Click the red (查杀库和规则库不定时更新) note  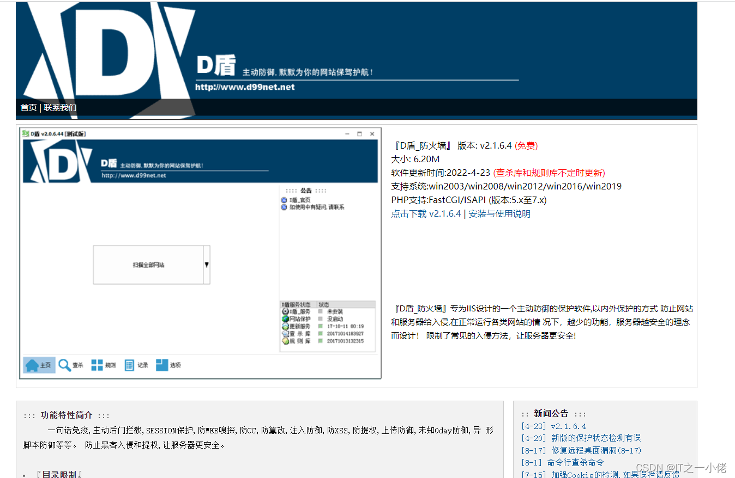549,173
